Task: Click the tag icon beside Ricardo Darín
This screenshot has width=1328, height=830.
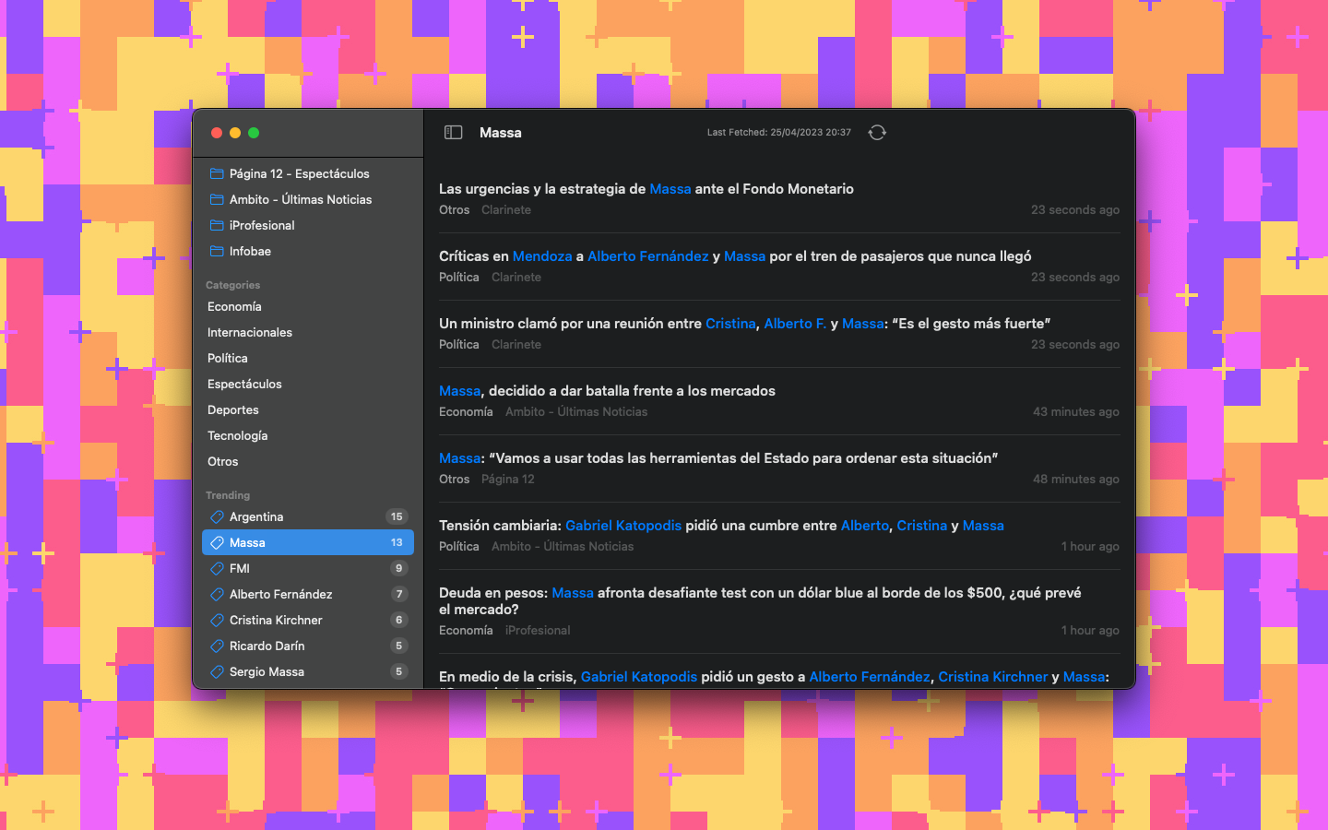Action: tap(217, 646)
